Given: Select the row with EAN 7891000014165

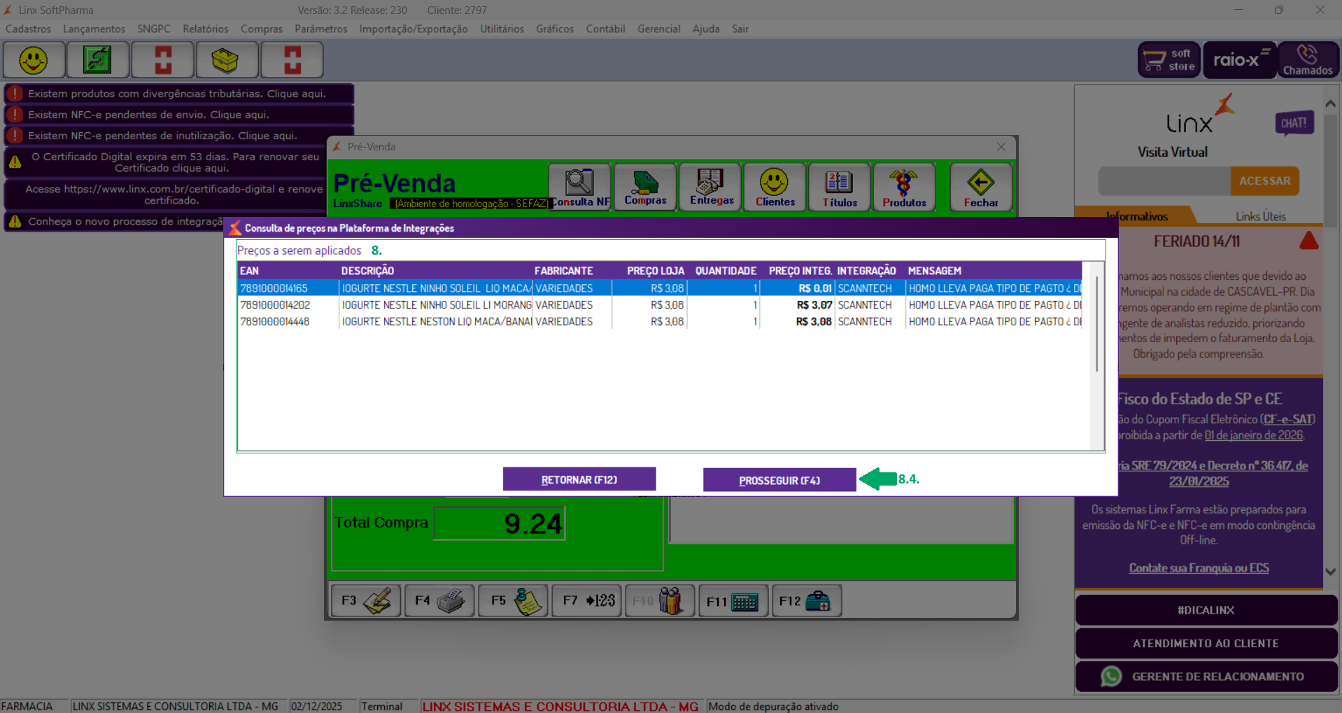Looking at the screenshot, I should pyautogui.click(x=659, y=288).
